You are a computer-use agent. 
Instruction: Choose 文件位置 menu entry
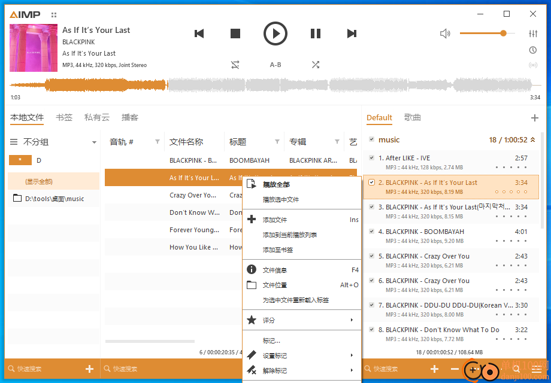(x=302, y=285)
